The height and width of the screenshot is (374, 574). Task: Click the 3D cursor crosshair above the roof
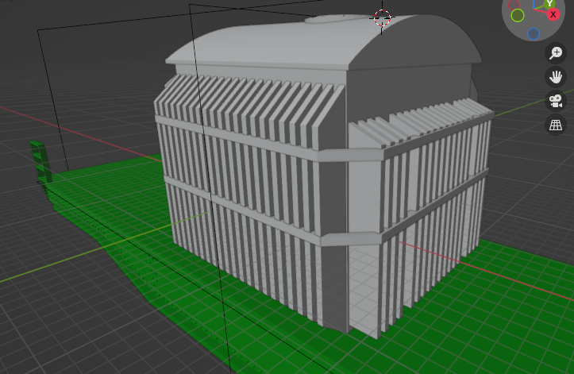pyautogui.click(x=382, y=17)
